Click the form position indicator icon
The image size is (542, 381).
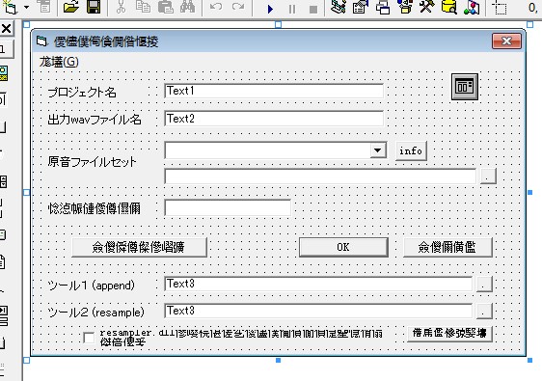pos(500,8)
